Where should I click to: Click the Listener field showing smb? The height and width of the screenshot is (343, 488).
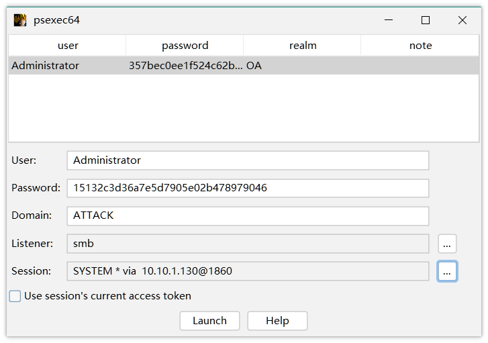pos(248,244)
